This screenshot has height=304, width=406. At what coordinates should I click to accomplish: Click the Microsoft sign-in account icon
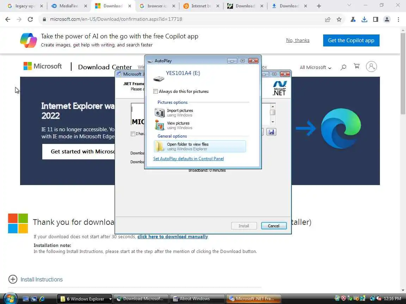click(371, 67)
